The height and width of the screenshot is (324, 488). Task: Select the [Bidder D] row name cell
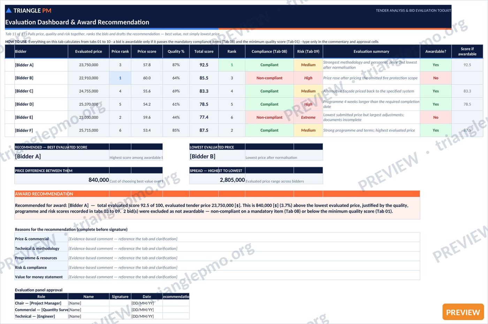(x=41, y=104)
